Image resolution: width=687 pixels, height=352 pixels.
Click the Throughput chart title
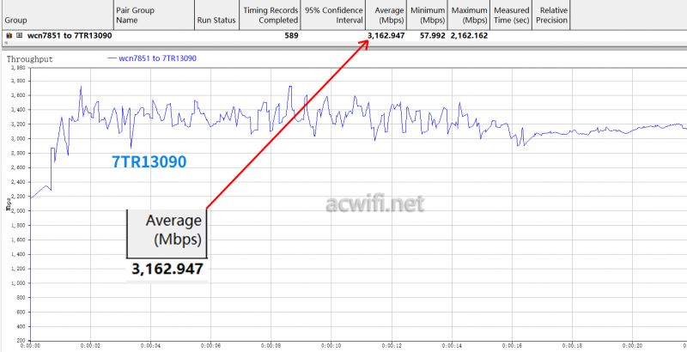pyautogui.click(x=31, y=59)
